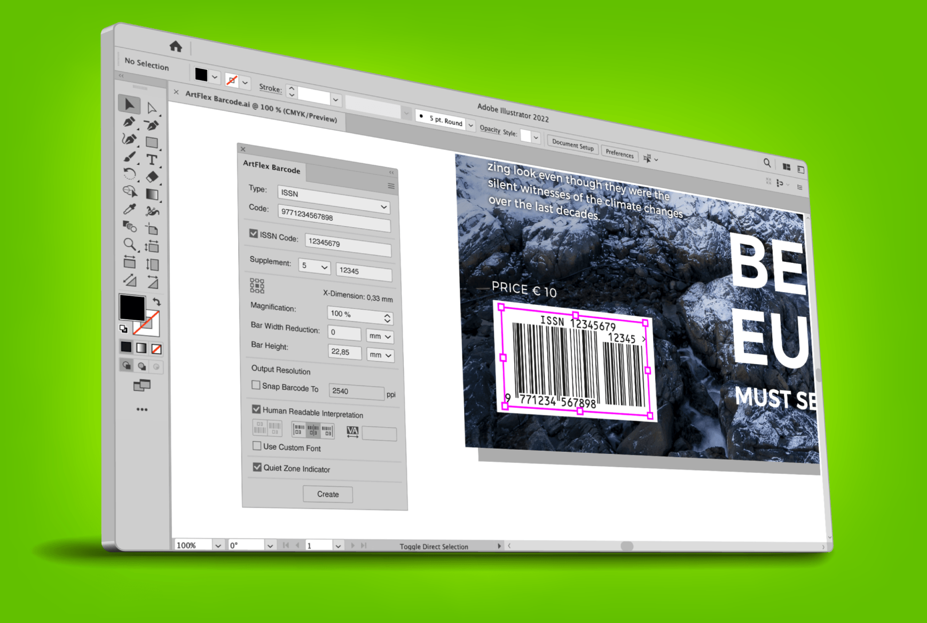This screenshot has height=623, width=927.
Task: Click the VA text tracking icon
Action: 352,432
